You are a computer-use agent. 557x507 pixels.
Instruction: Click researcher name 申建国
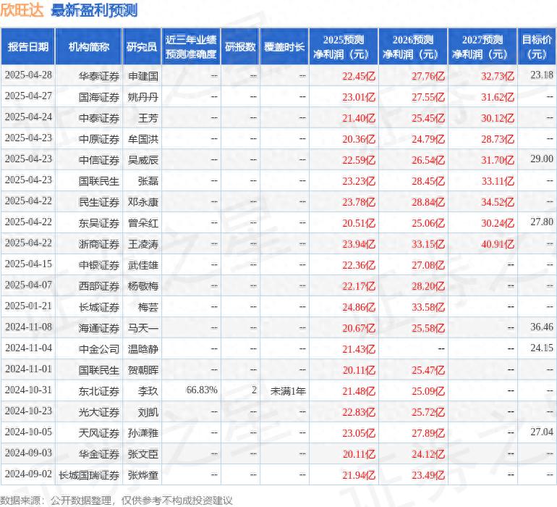click(x=143, y=76)
